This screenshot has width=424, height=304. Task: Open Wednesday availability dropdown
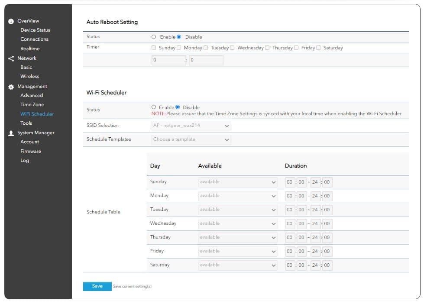tap(238, 224)
